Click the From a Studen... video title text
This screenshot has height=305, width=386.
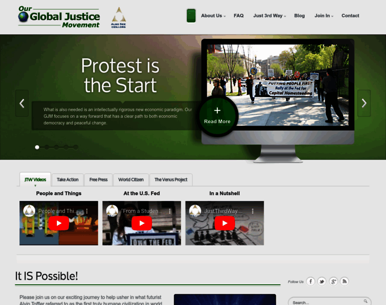[141, 211]
